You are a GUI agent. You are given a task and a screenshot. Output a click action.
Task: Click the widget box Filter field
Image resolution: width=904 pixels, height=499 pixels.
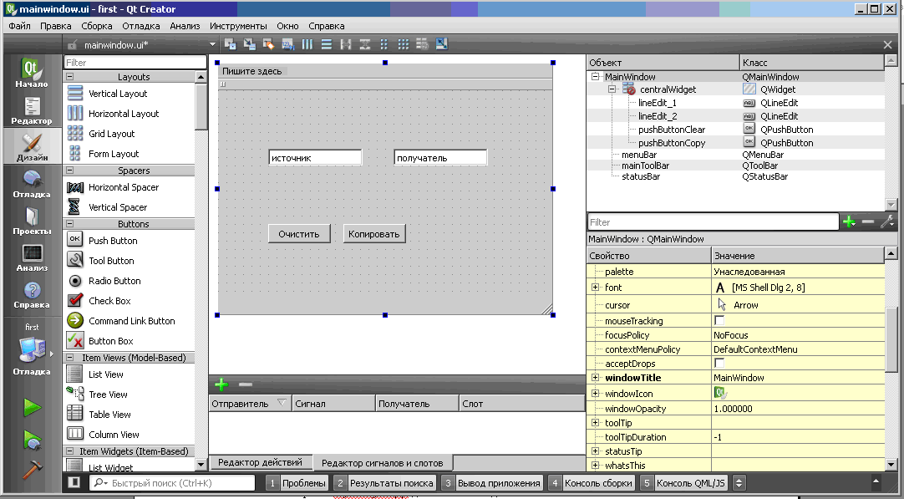click(135, 63)
